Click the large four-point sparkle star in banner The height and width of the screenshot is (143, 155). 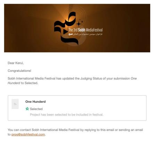79,24
